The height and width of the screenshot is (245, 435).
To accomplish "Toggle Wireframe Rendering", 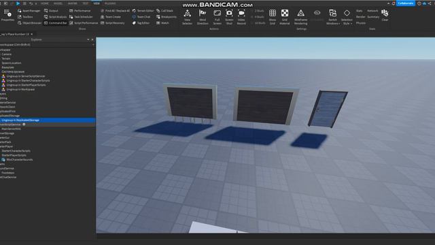I will pos(300,17).
